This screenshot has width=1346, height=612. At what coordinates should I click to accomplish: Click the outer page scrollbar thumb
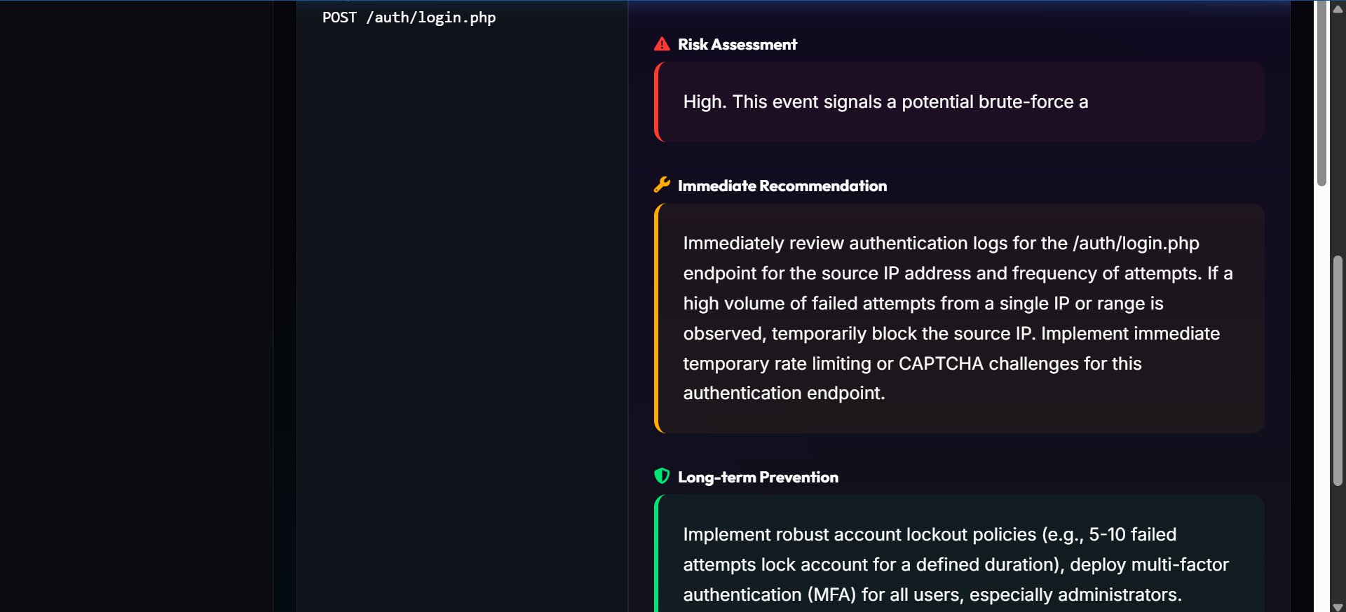tap(1338, 371)
